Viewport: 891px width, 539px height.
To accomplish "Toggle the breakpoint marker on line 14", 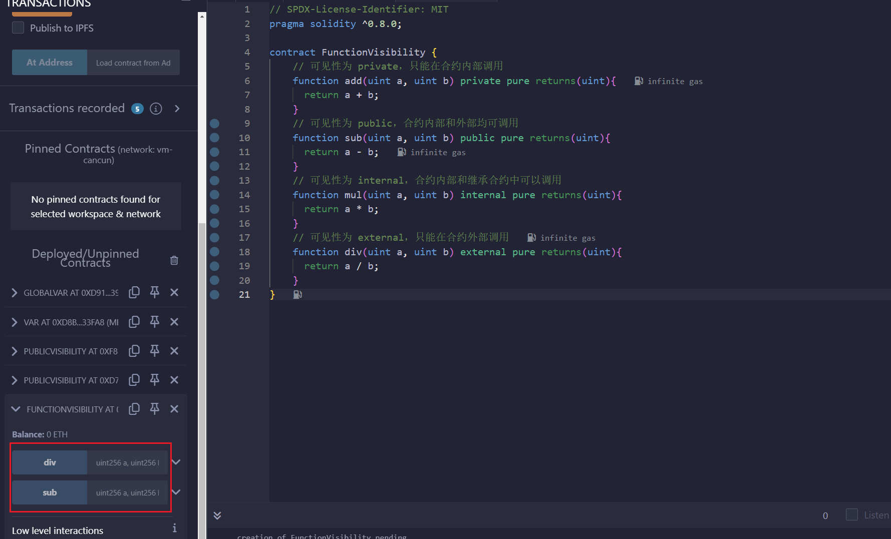I will 215,195.
